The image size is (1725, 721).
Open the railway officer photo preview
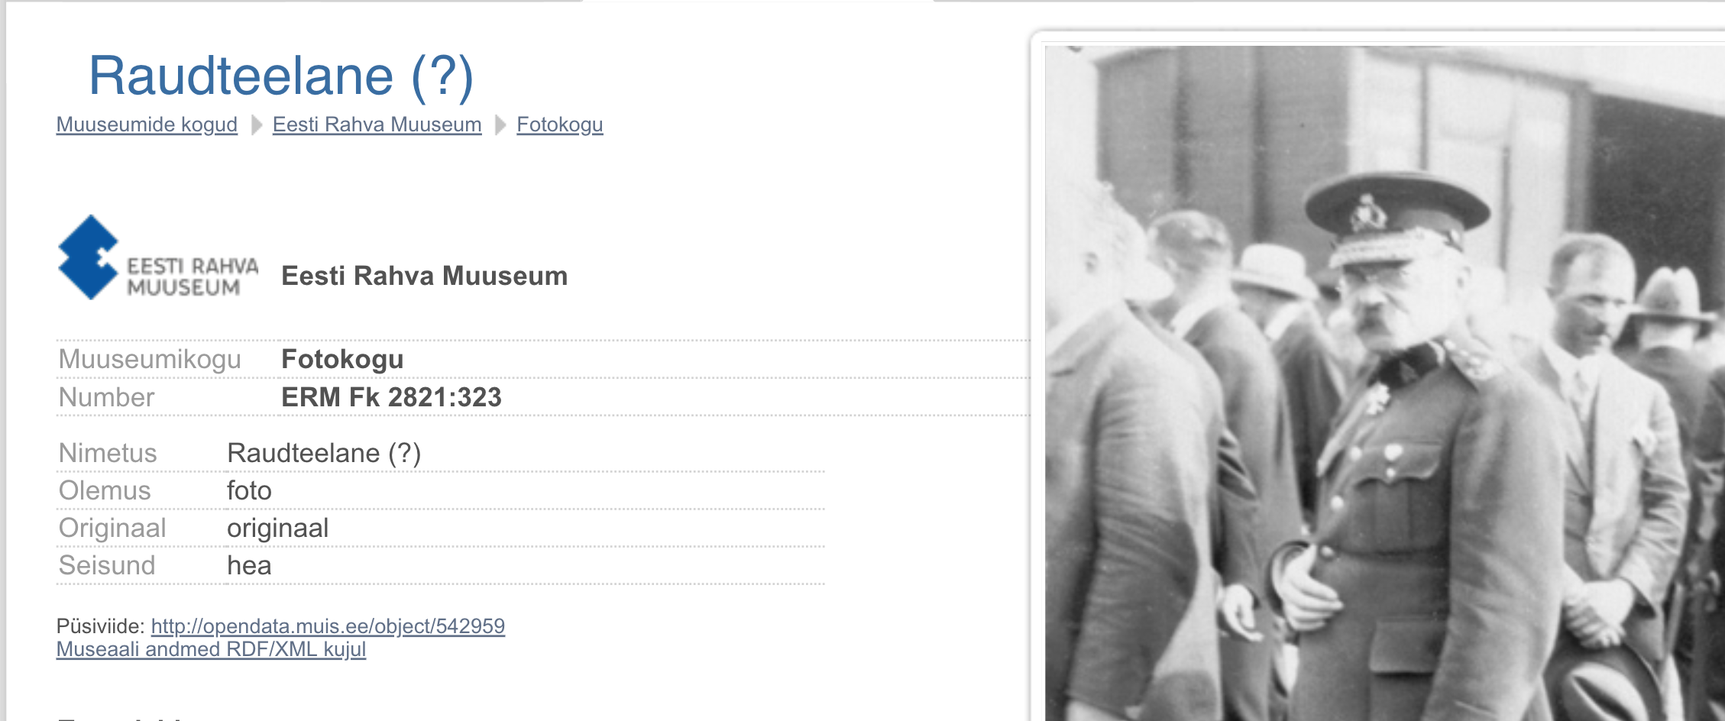[1384, 383]
